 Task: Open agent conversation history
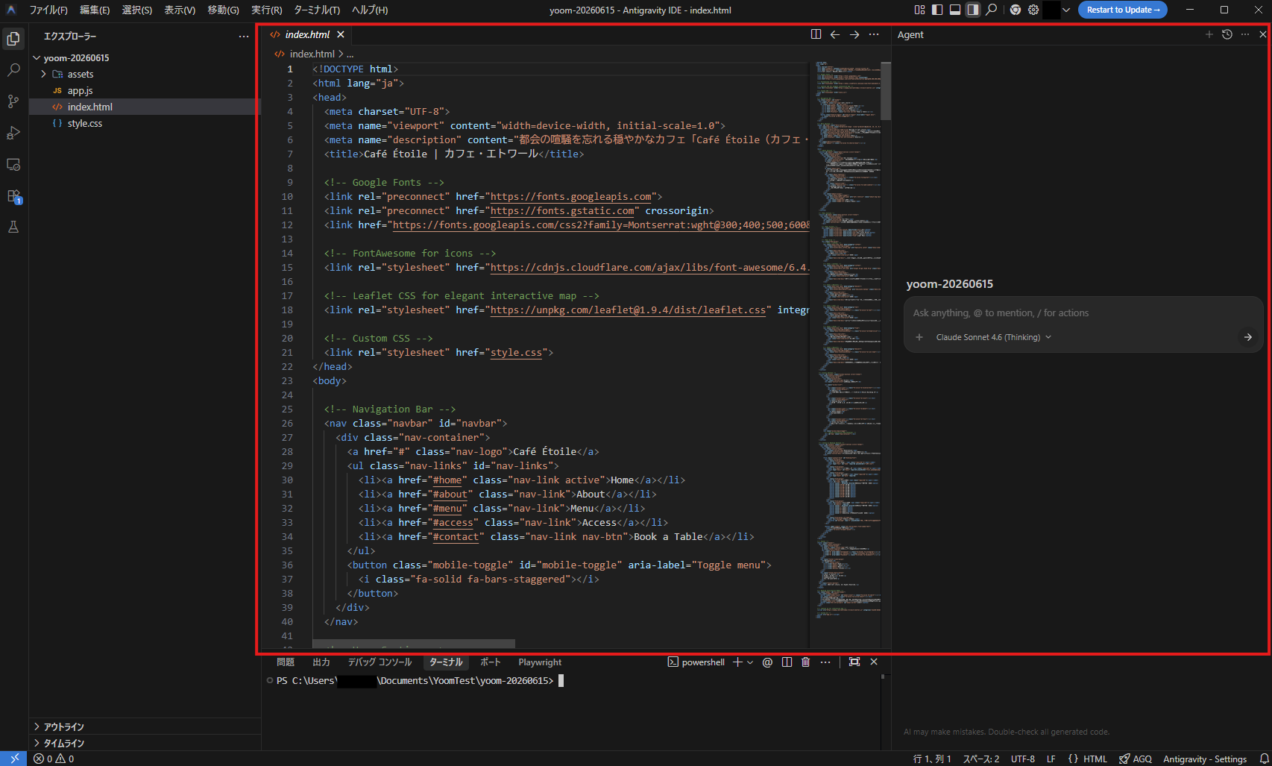coord(1227,34)
